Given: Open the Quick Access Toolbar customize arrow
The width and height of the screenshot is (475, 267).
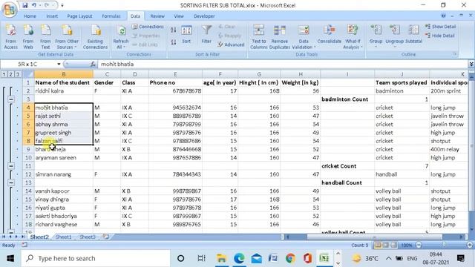Looking at the screenshot, I should point(62,5).
